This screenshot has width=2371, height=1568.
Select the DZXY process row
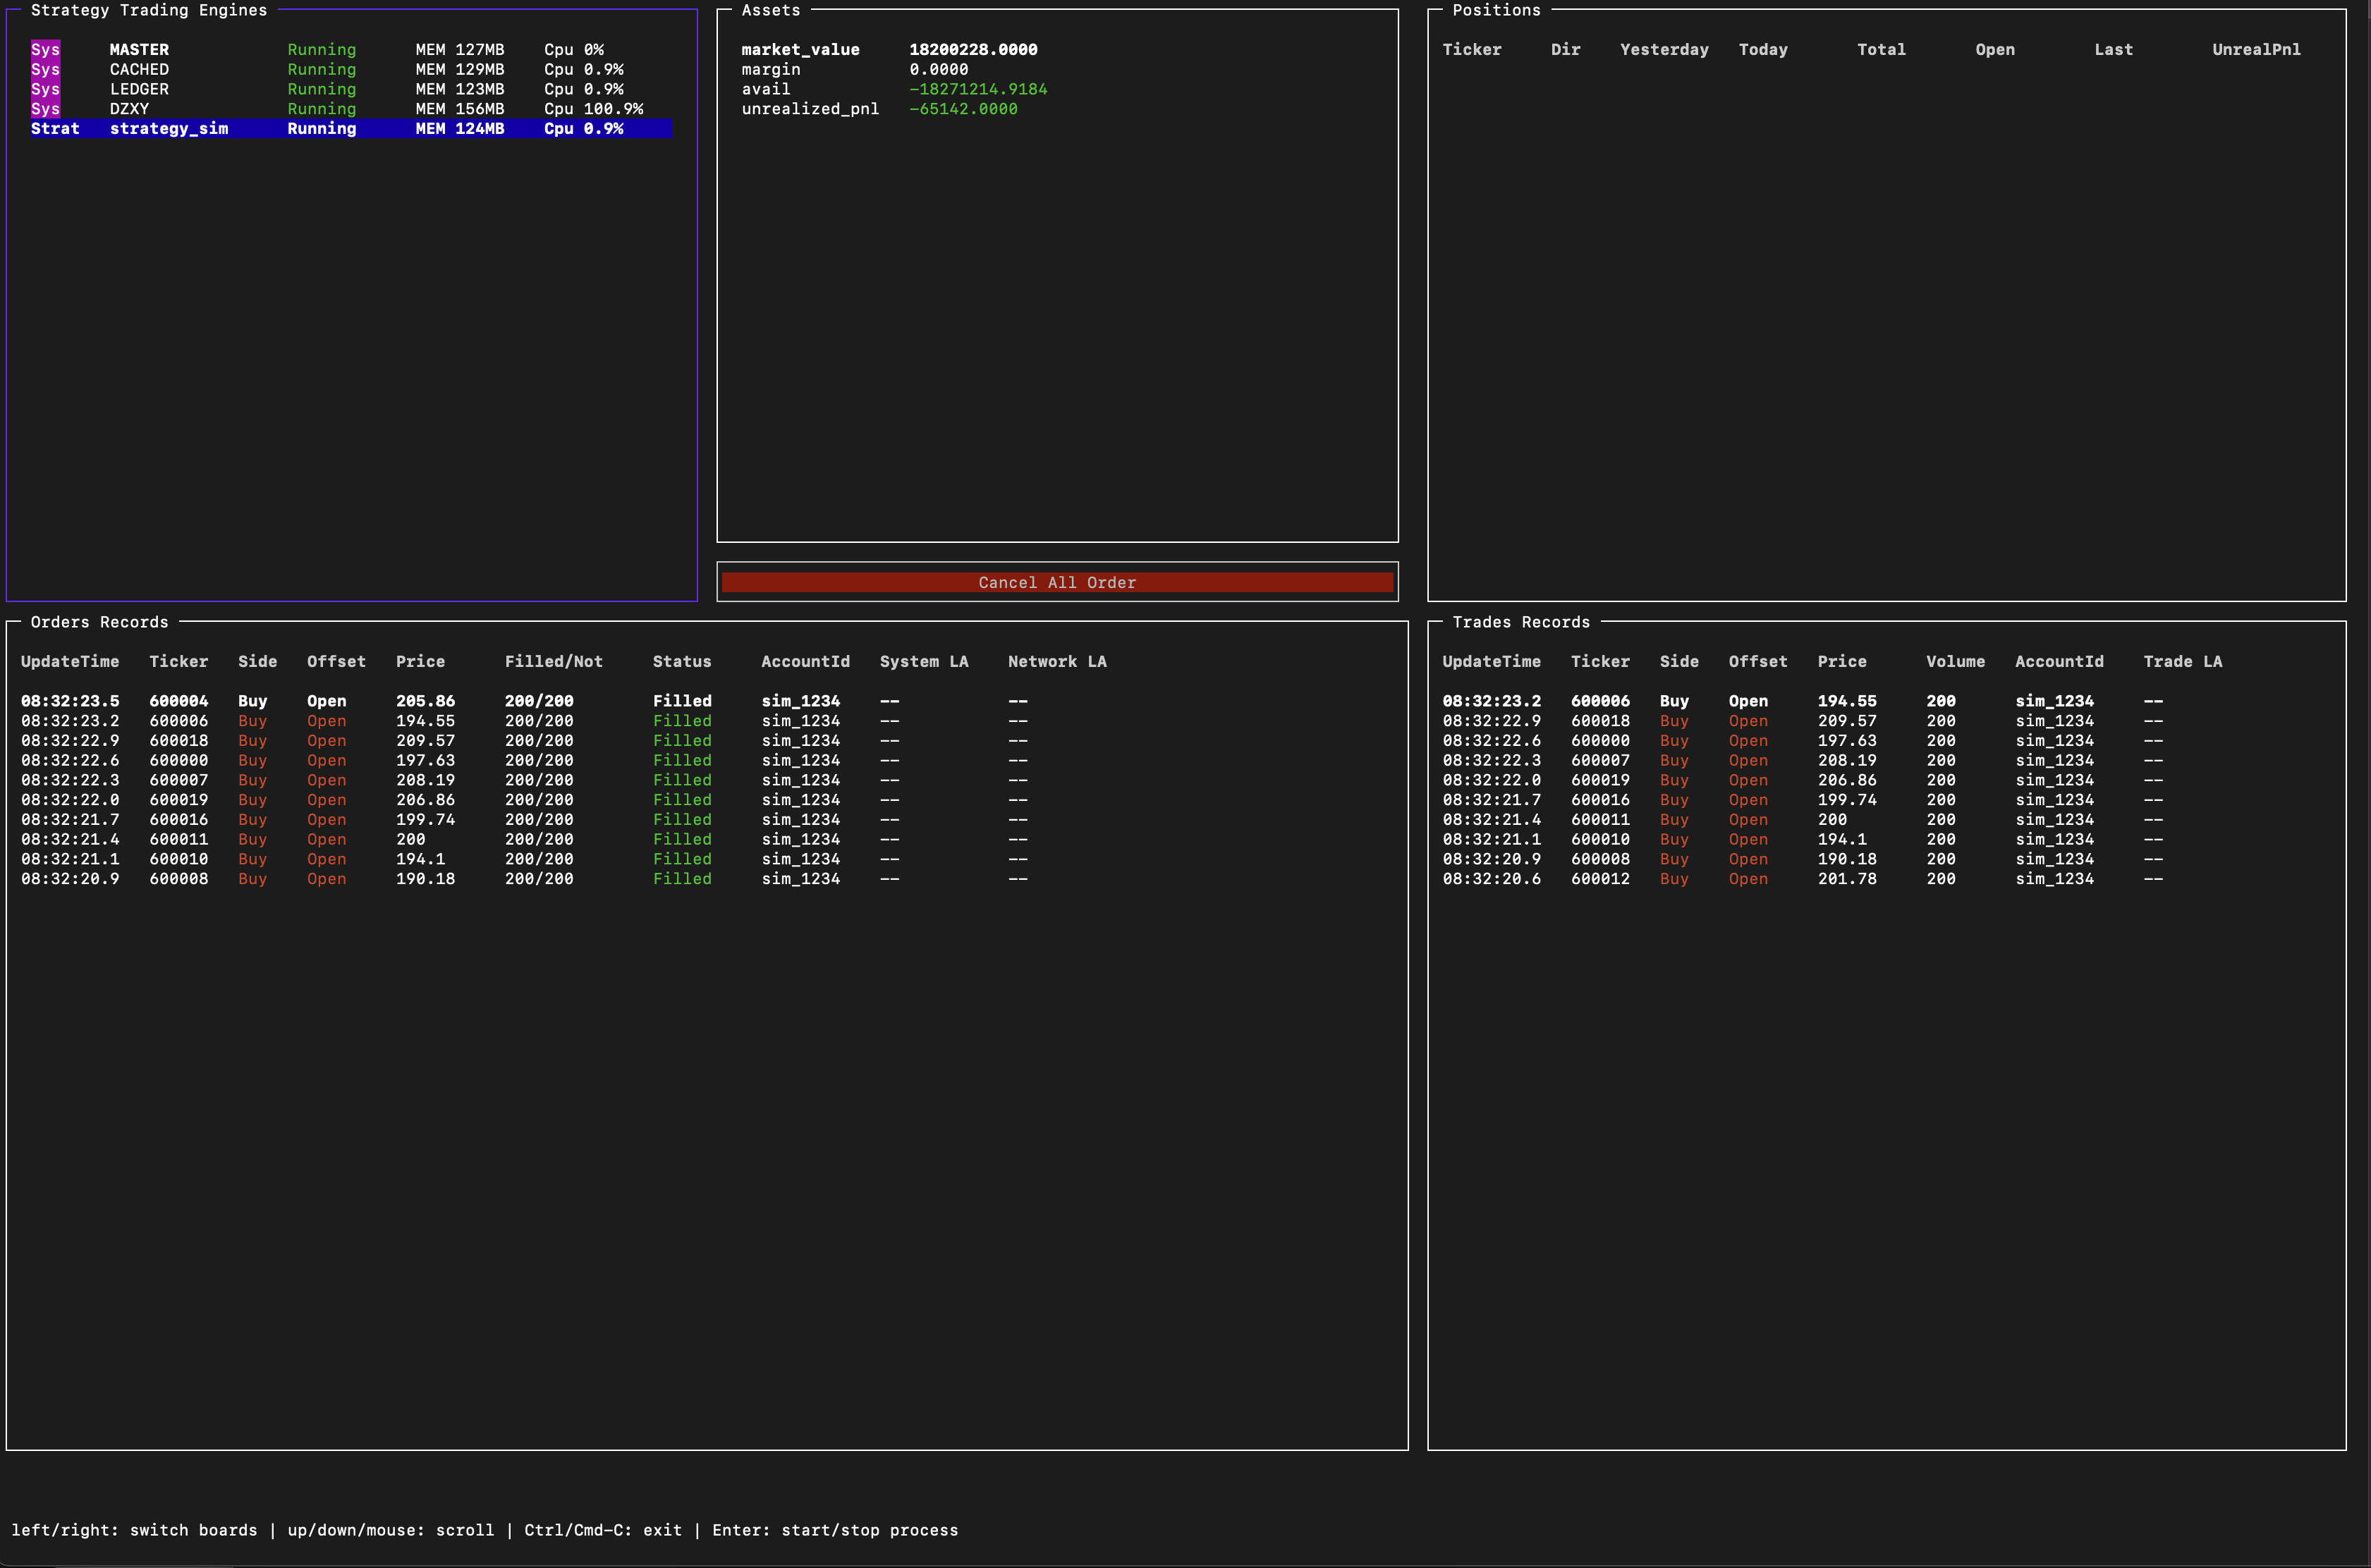[130, 109]
